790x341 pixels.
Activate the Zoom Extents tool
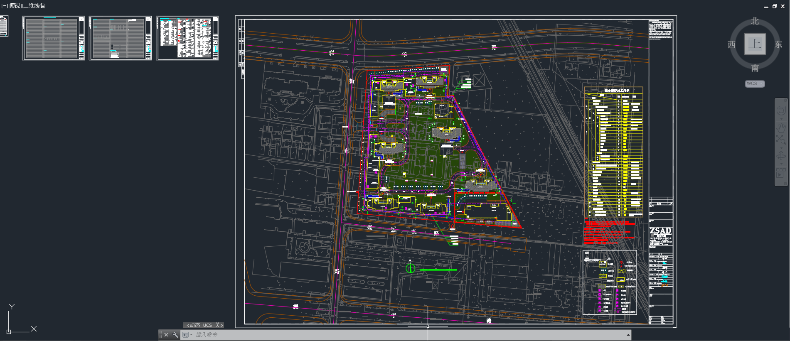781,140
